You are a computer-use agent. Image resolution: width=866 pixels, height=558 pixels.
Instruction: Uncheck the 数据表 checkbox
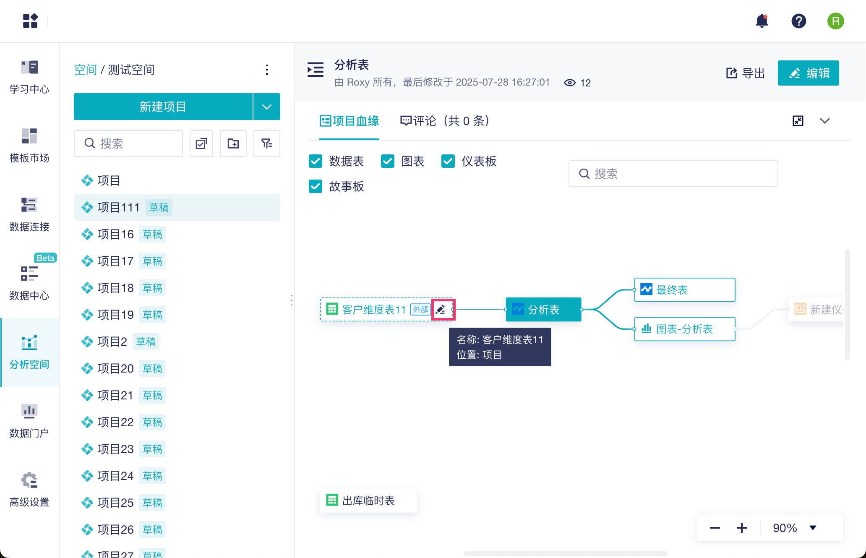[316, 161]
